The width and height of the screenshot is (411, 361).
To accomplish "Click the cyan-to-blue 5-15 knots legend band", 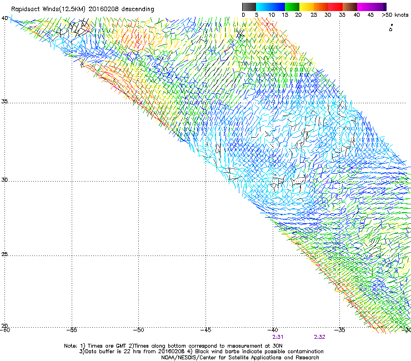I will coord(270,7).
